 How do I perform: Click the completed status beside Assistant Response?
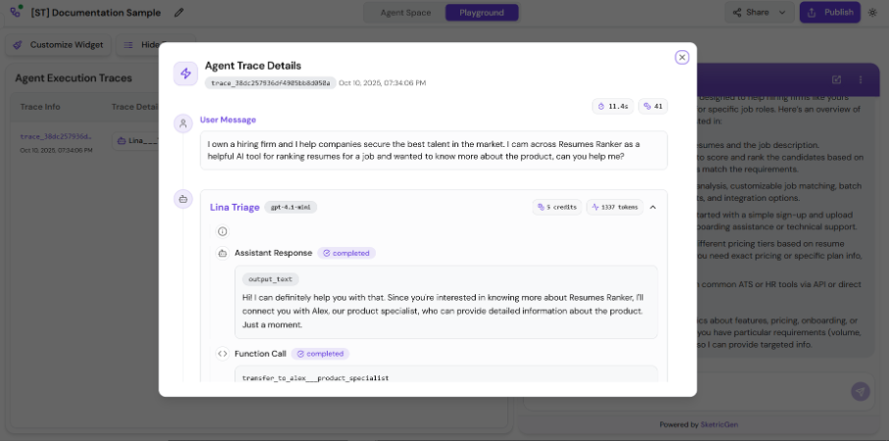[x=346, y=253]
